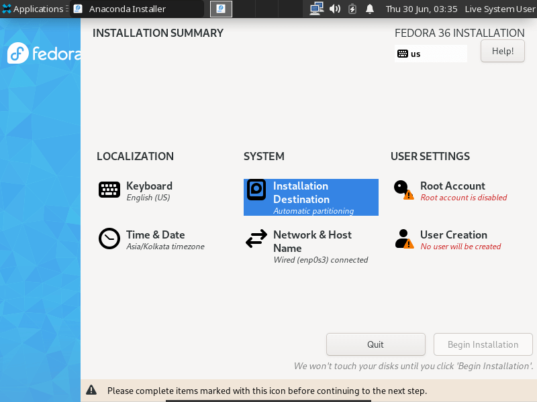Open the Live System User menu
This screenshot has height=402, width=537.
pyautogui.click(x=500, y=9)
